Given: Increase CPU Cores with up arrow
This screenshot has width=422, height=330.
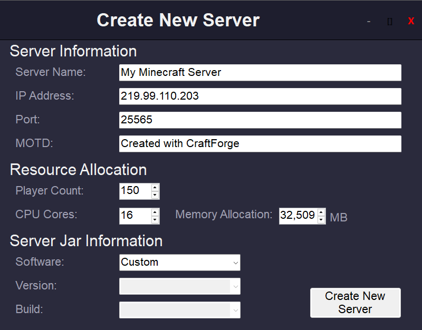Looking at the screenshot, I should tap(155, 212).
